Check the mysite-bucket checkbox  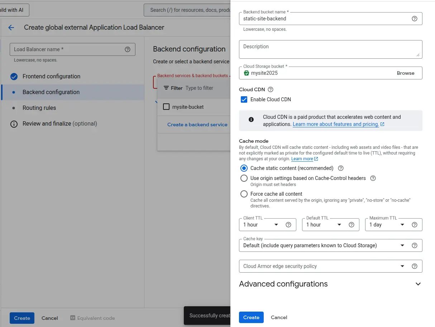tap(166, 107)
